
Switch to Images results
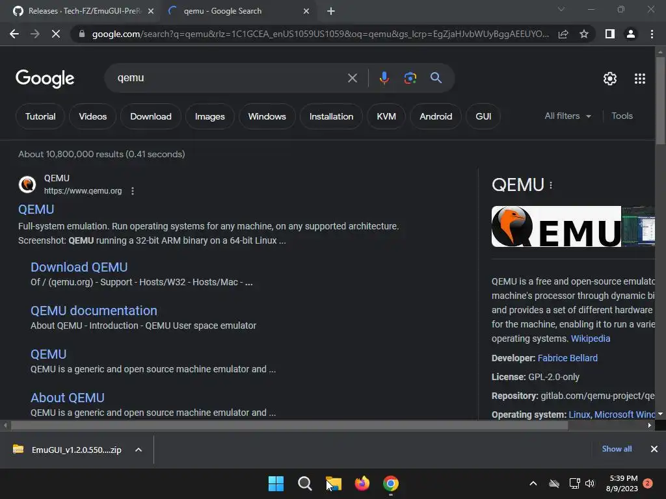[210, 116]
